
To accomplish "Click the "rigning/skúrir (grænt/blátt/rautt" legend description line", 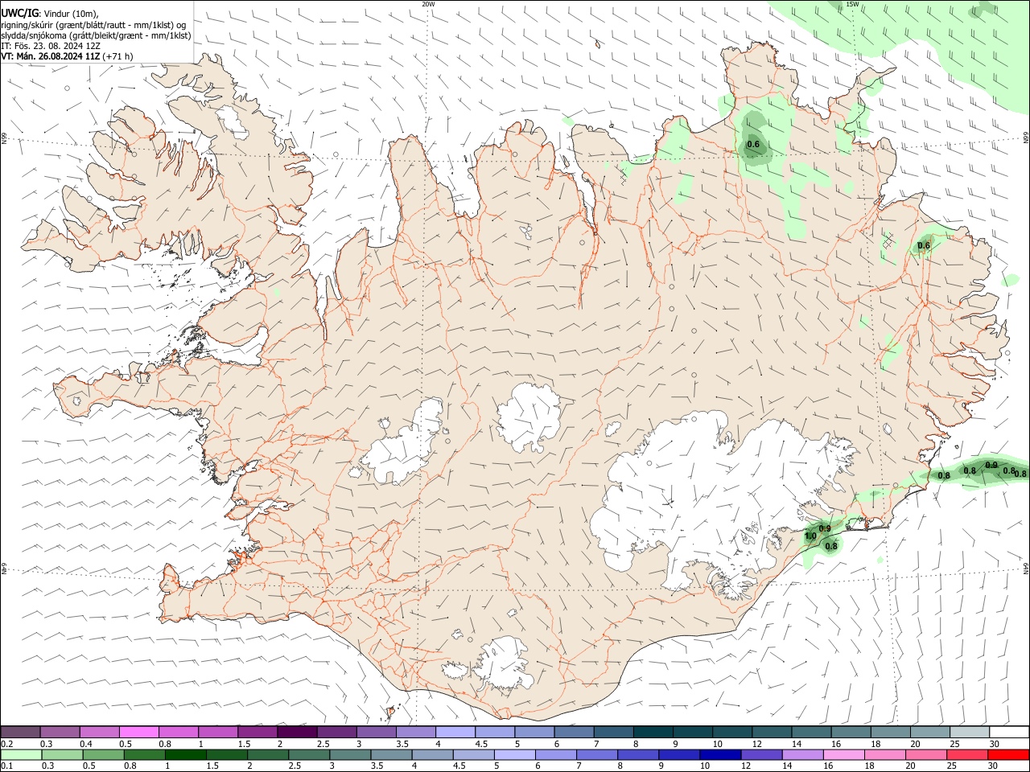I will click(93, 24).
